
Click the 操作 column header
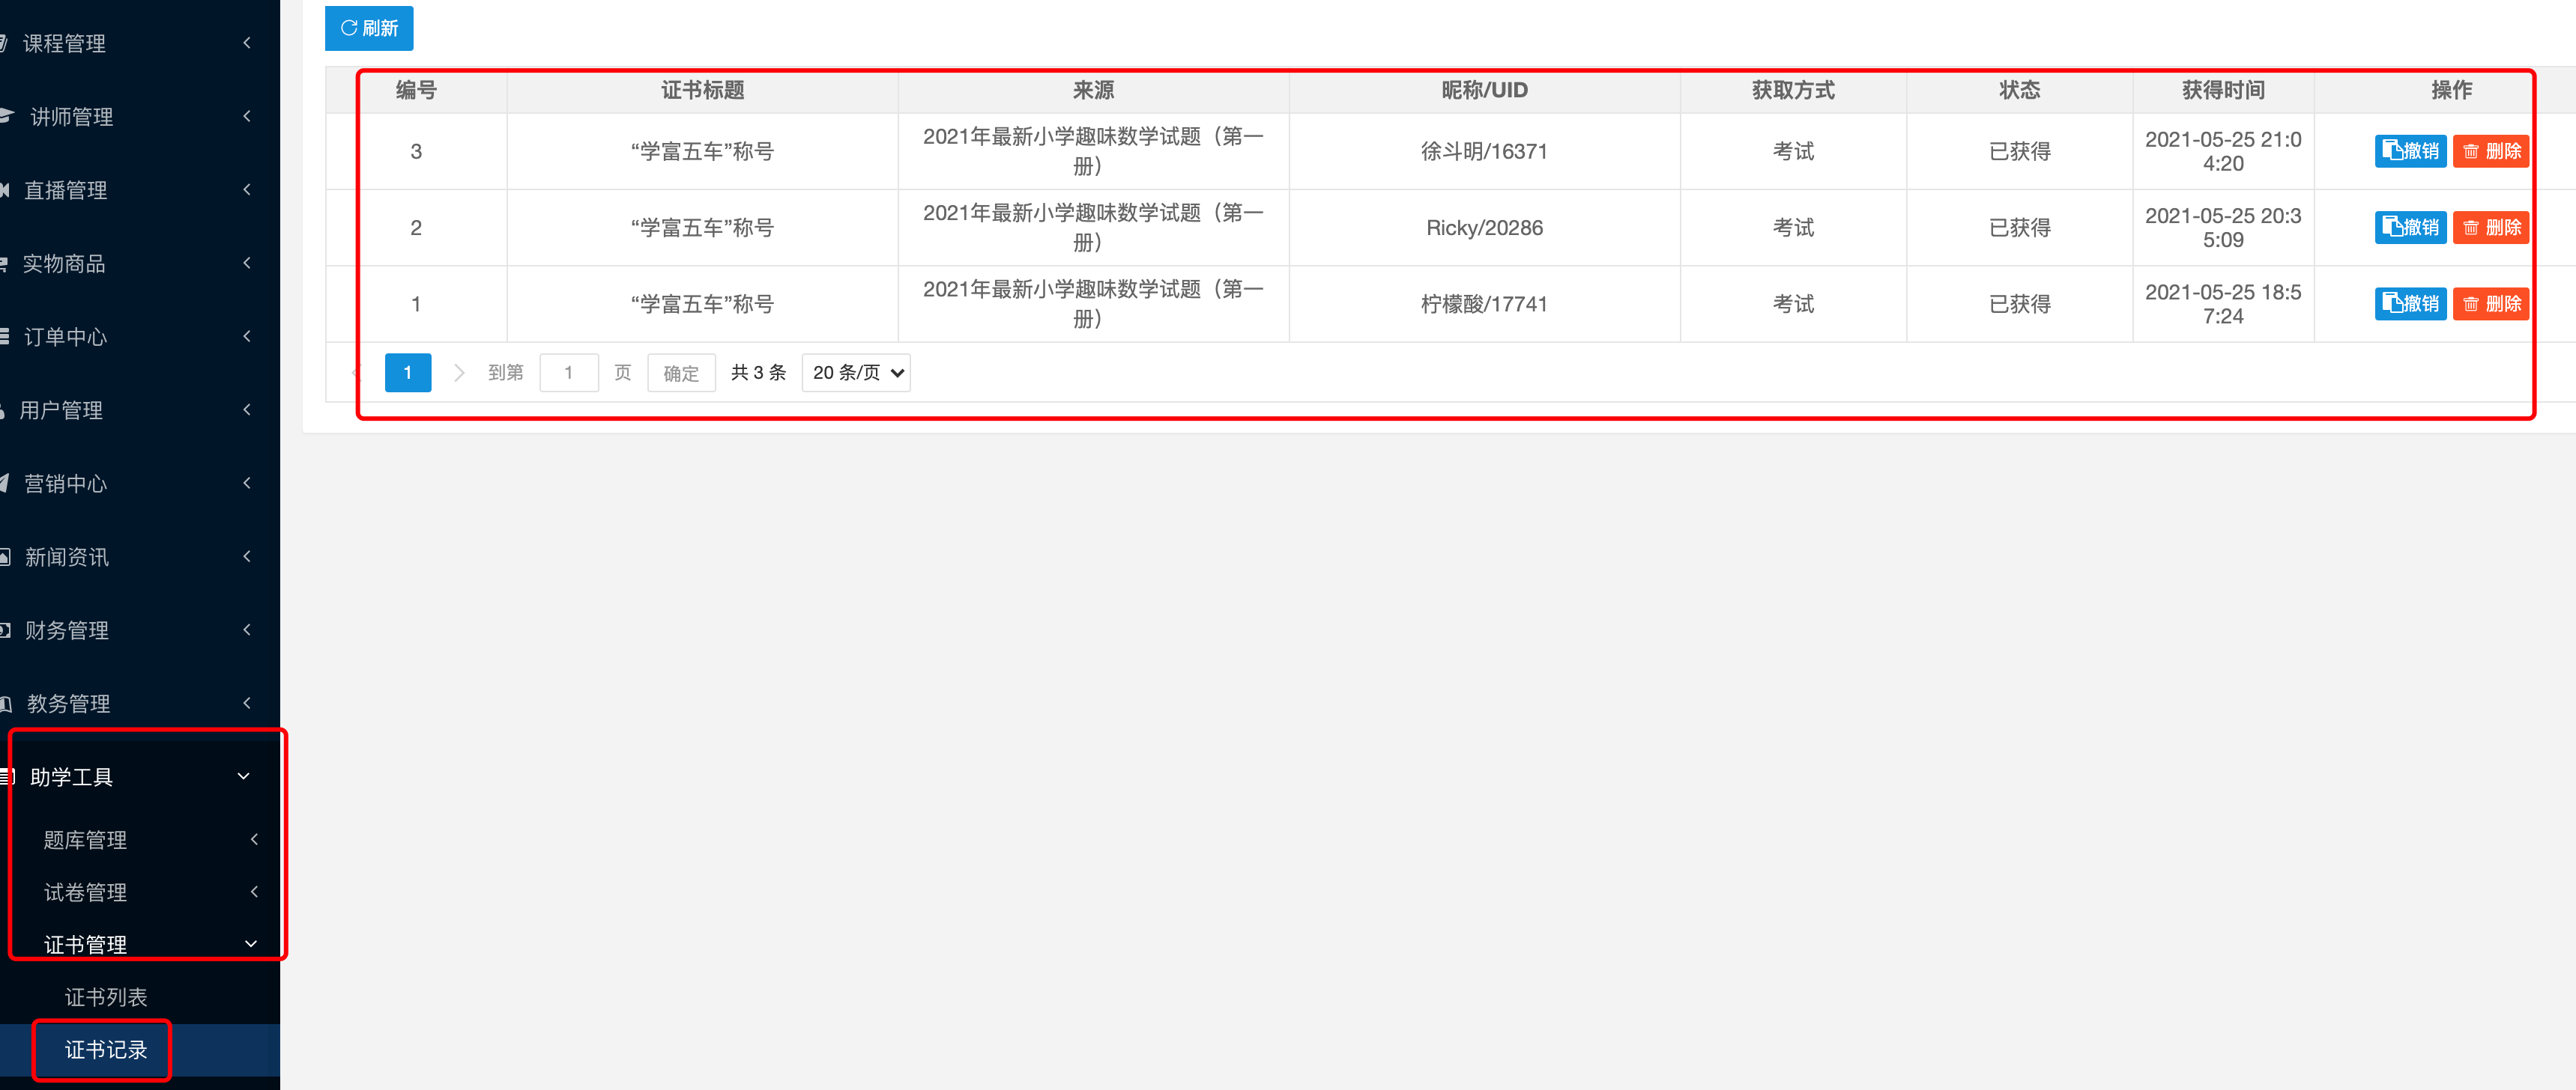2451,90
